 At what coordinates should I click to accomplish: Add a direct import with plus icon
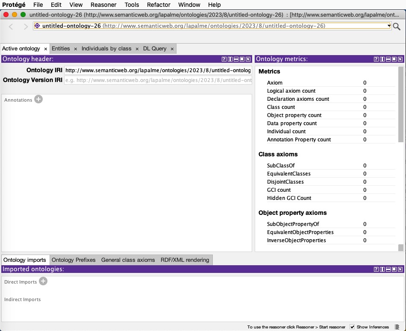(43, 281)
